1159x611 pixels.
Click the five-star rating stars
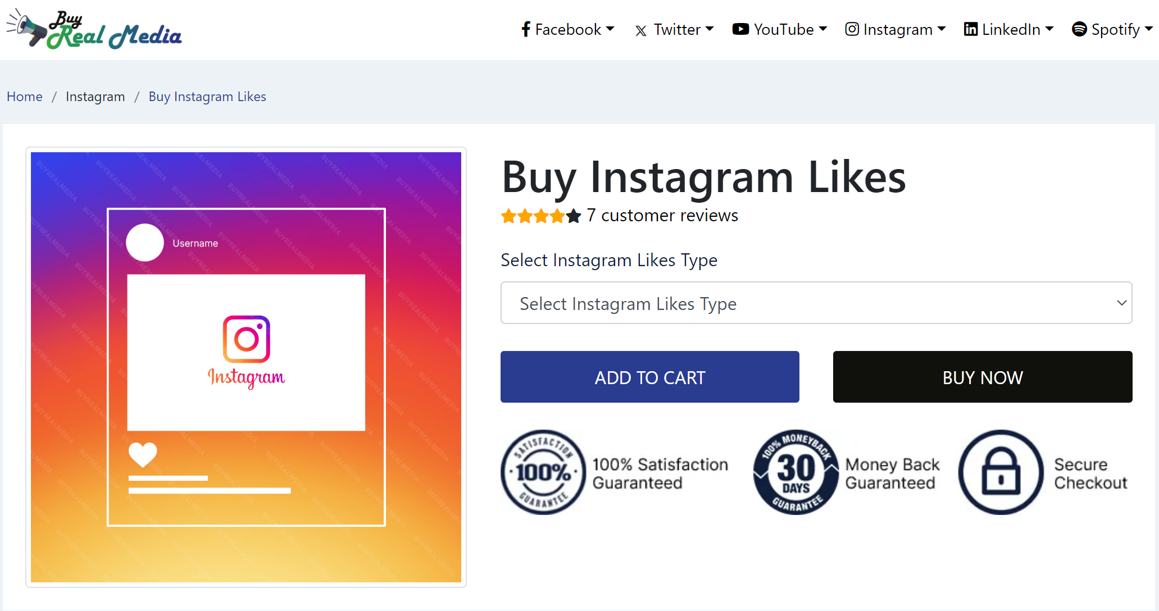point(541,216)
